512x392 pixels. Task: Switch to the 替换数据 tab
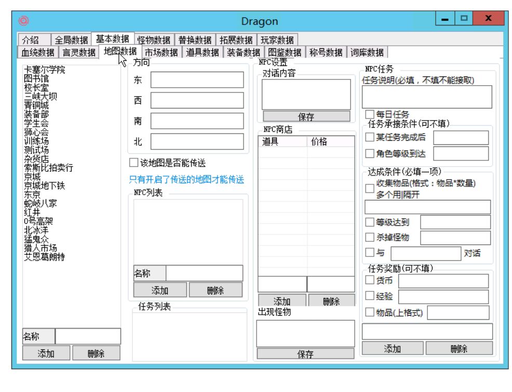point(195,40)
